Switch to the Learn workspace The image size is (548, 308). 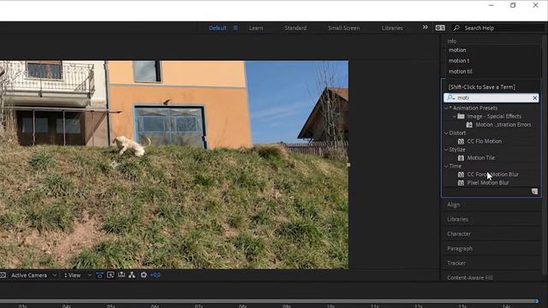(256, 28)
